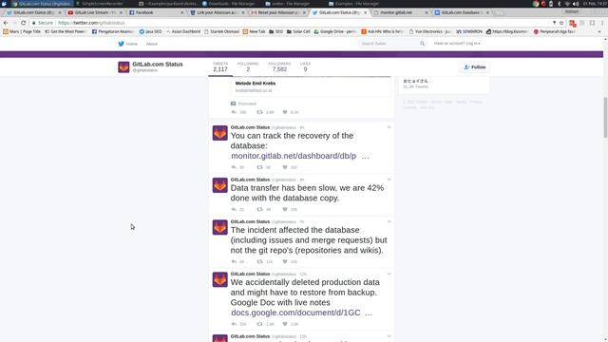
Task: Click the page vertical scrollbar thumb
Action: (x=605, y=118)
